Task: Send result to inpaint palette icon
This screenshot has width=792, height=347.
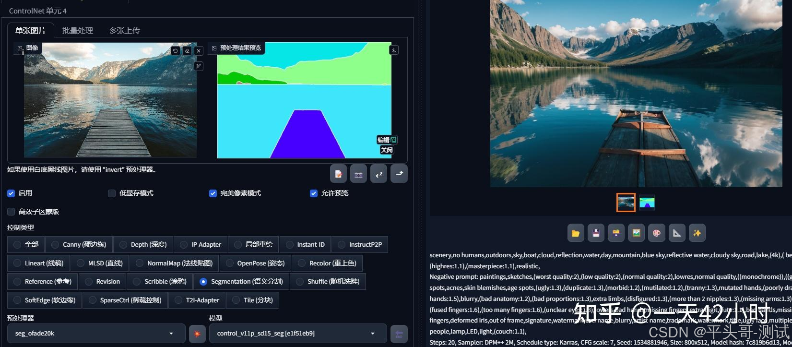Action: [x=657, y=233]
